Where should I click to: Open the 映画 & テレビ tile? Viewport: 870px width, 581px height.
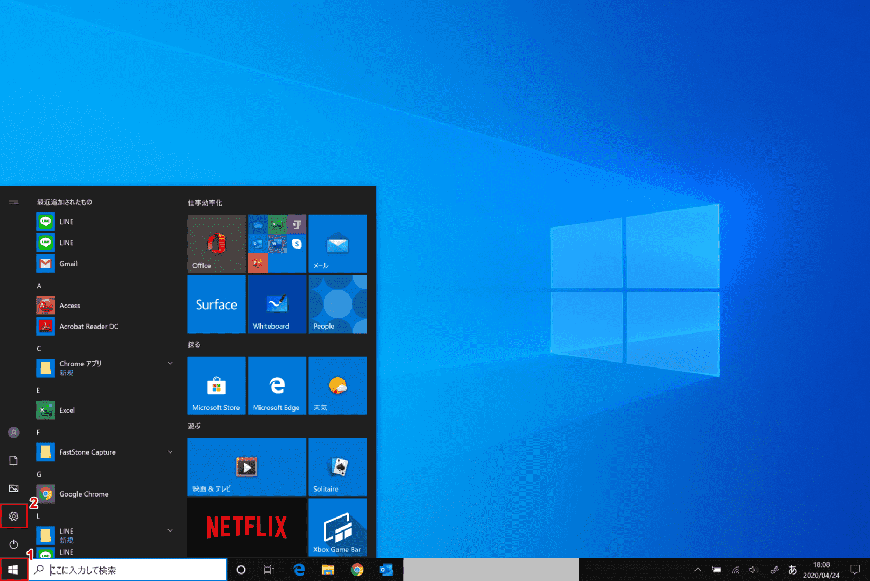247,467
